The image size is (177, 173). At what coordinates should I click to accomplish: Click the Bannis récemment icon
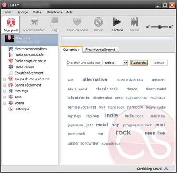click(x=11, y=85)
